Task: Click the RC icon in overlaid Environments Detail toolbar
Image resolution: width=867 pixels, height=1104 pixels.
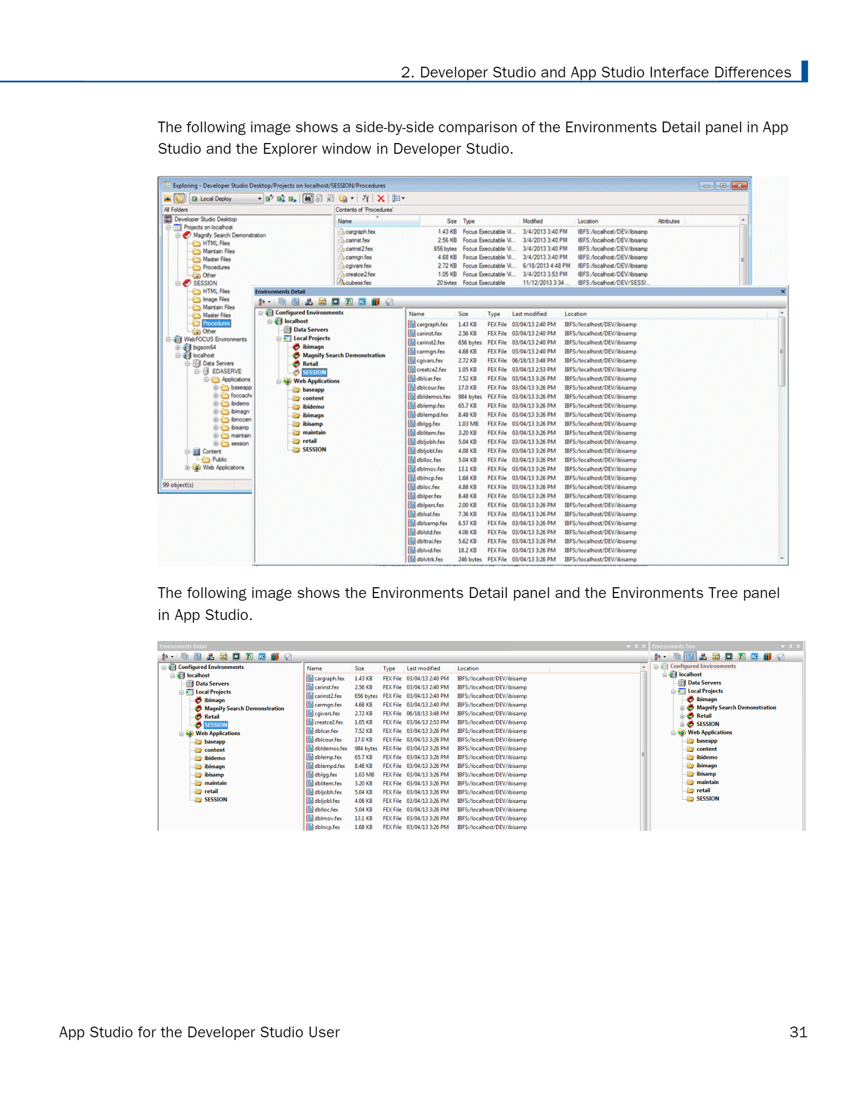Action: 362,302
